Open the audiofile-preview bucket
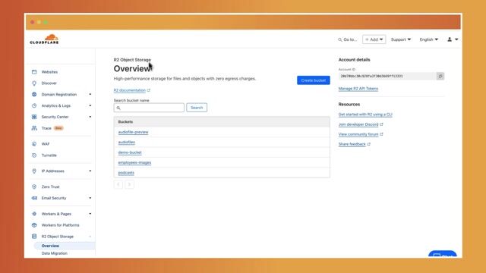This screenshot has height=273, width=486. [133, 132]
